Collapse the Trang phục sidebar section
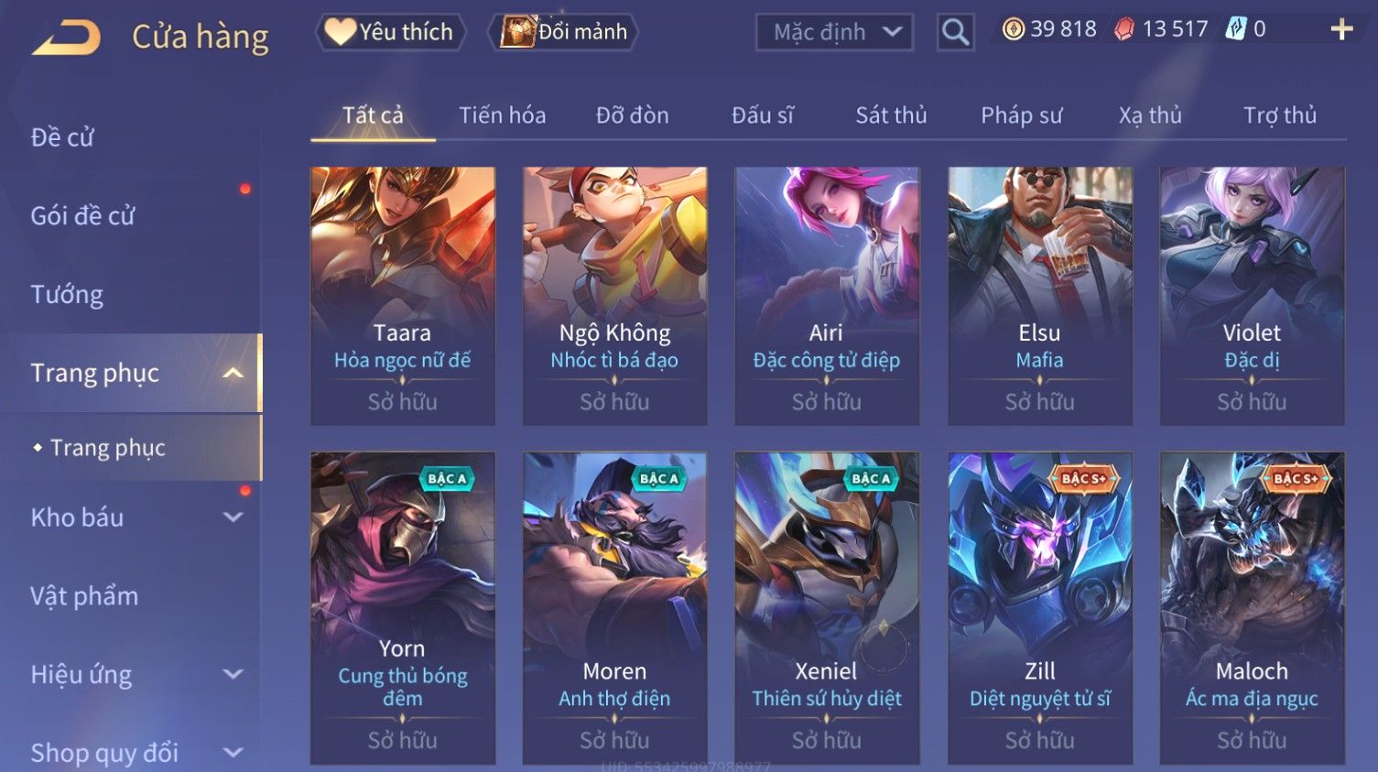The width and height of the screenshot is (1378, 772). (x=233, y=373)
